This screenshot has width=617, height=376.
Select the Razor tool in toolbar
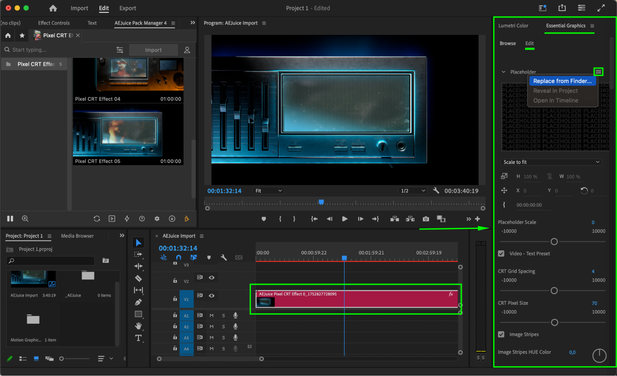click(x=138, y=278)
